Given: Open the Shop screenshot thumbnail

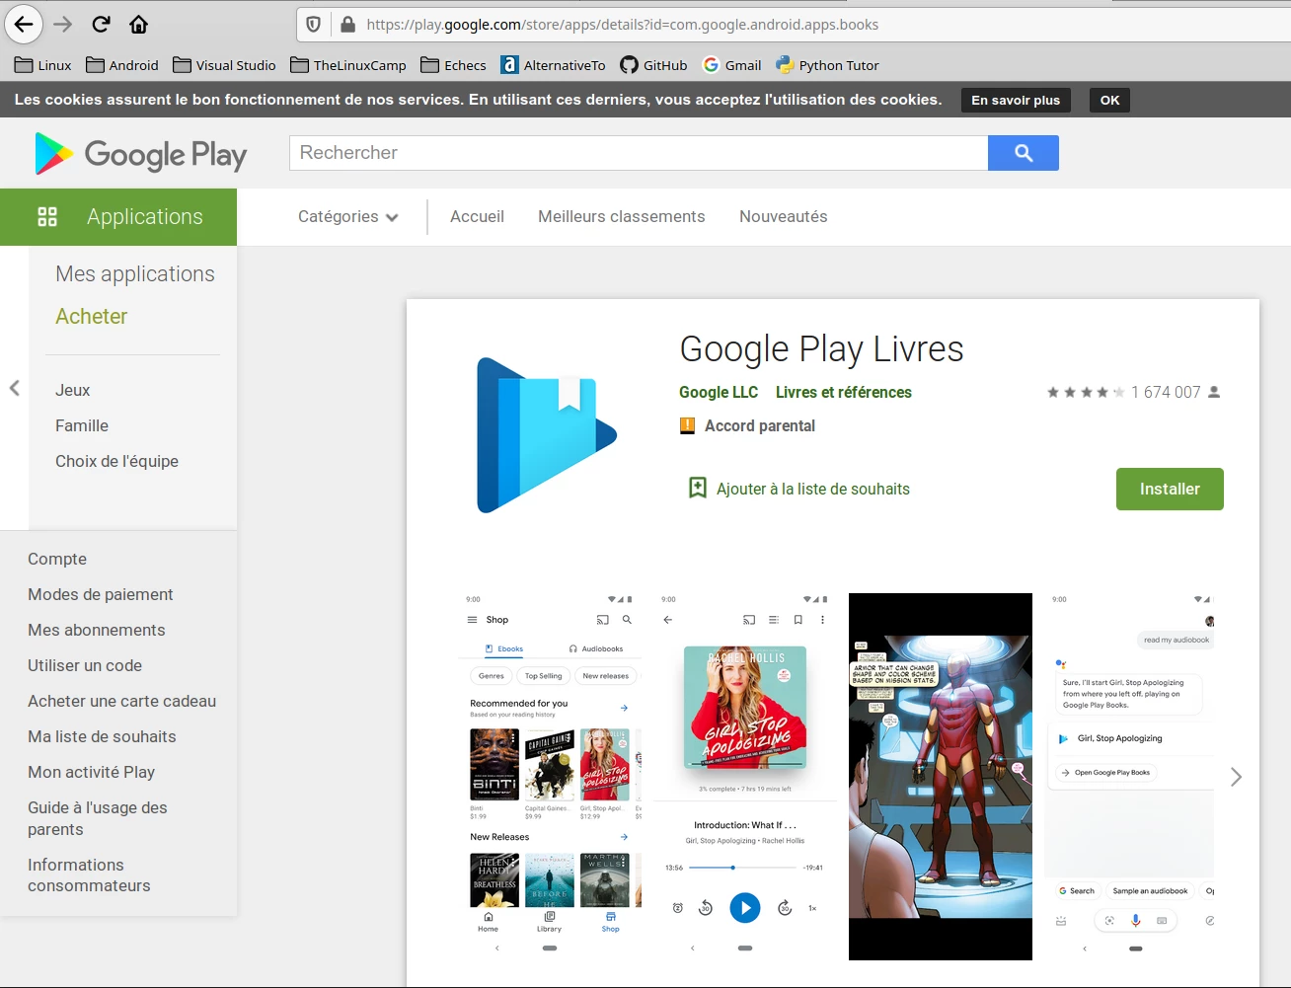Looking at the screenshot, I should 550,777.
